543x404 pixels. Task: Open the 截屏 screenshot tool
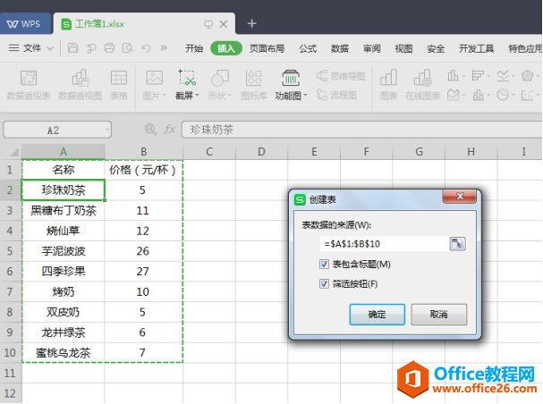[187, 84]
